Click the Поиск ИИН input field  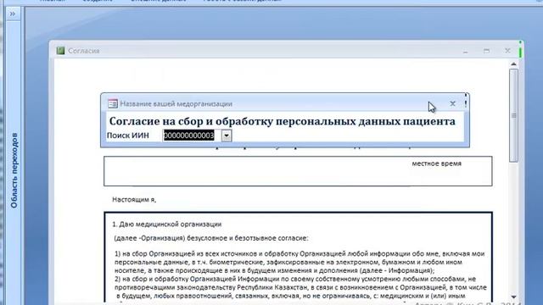(x=192, y=136)
